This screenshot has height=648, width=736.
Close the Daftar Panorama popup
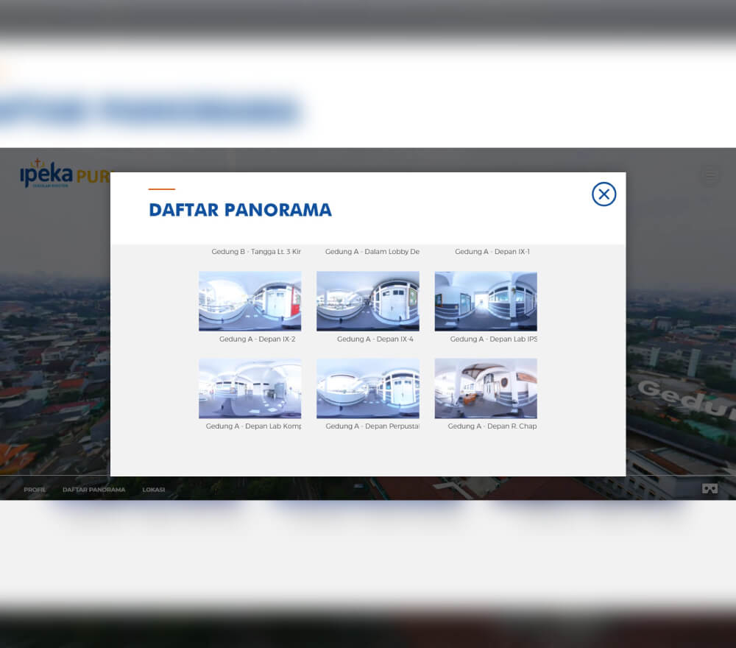pyautogui.click(x=604, y=194)
